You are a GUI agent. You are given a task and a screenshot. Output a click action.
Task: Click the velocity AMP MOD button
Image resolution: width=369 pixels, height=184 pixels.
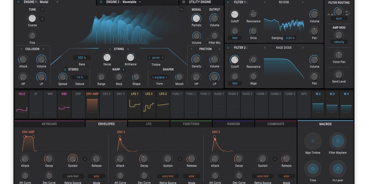(x=339, y=42)
